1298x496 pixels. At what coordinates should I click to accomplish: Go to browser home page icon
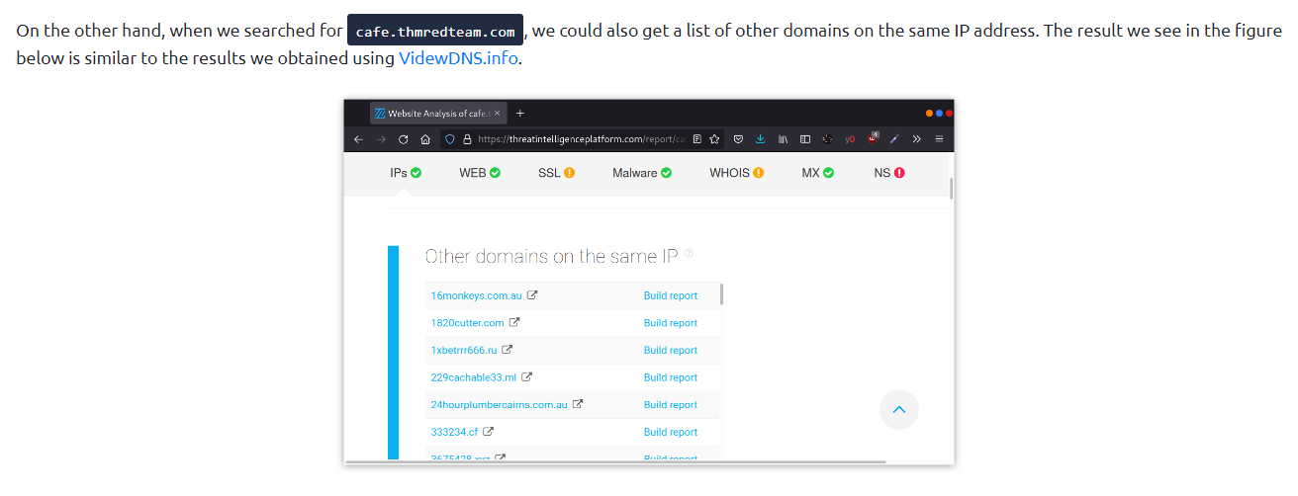click(424, 139)
